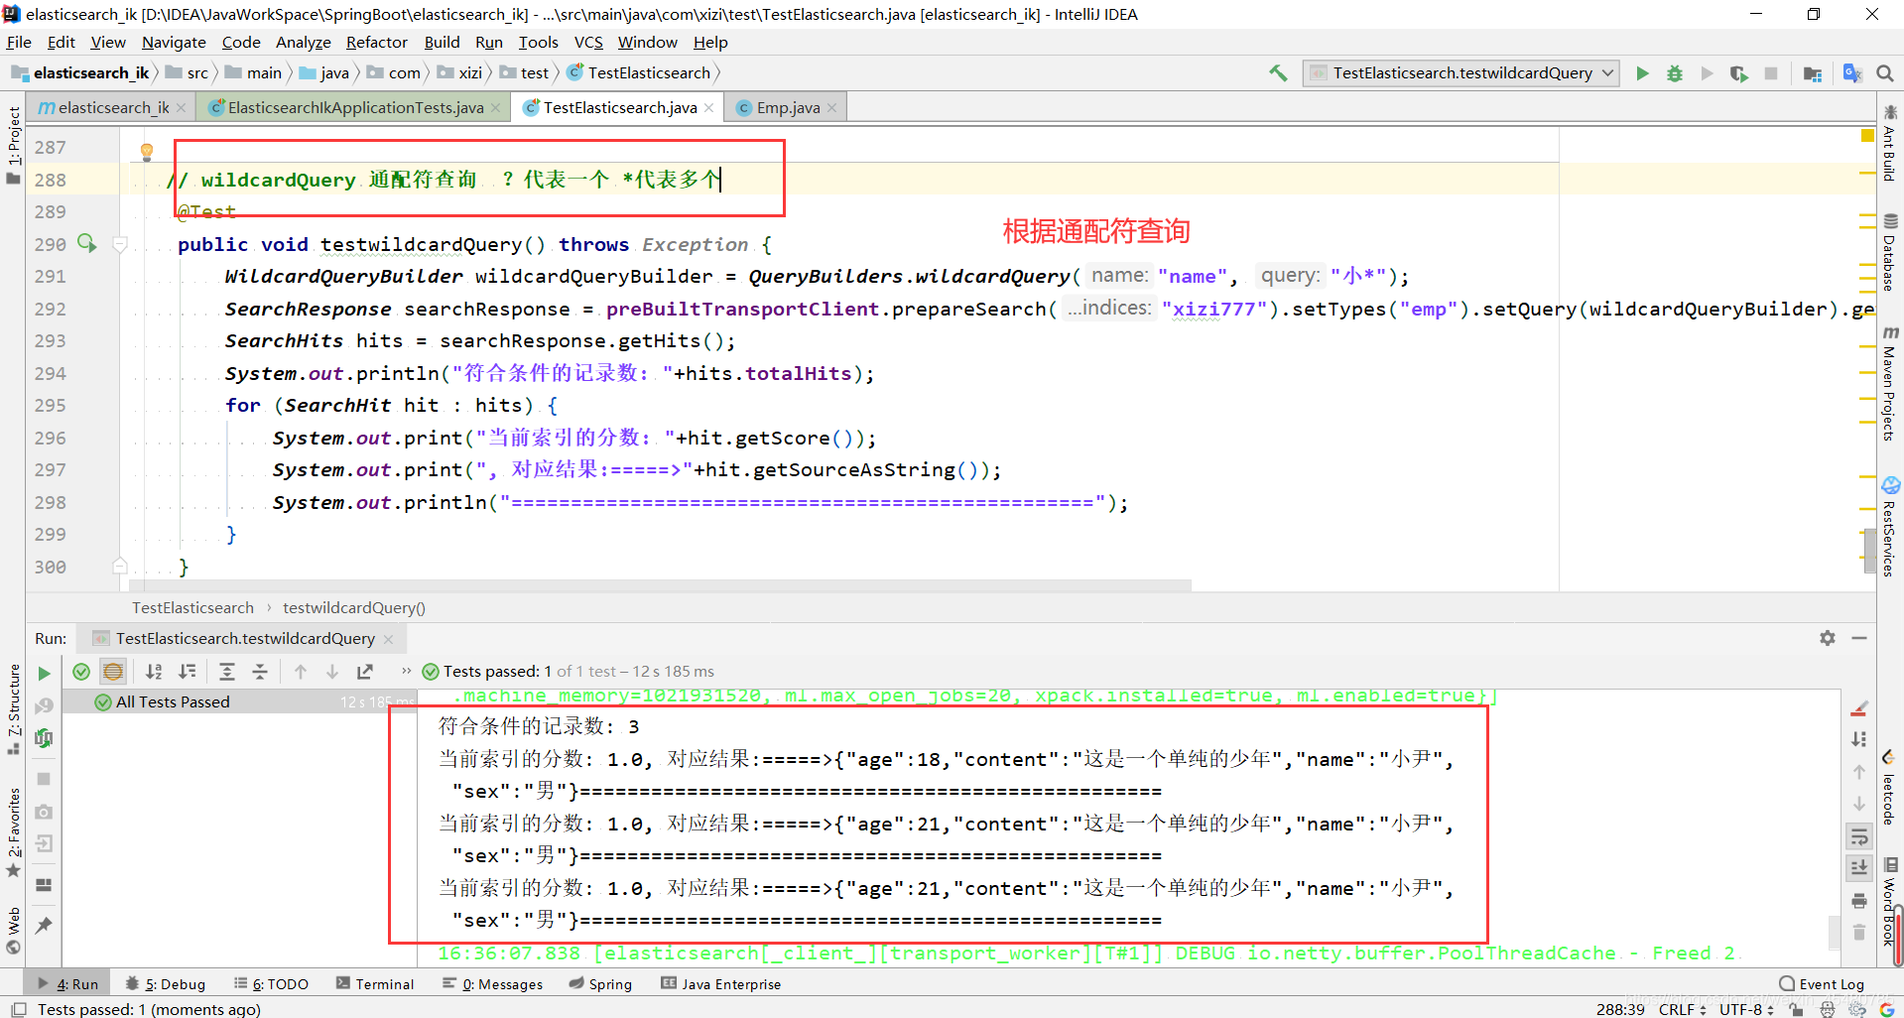
Task: Start debugging with the green bug icon
Action: click(1675, 73)
